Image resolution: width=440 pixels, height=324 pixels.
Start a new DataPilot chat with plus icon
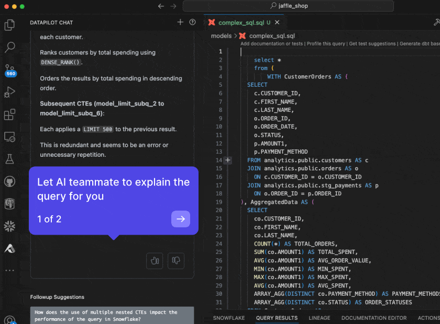(180, 22)
